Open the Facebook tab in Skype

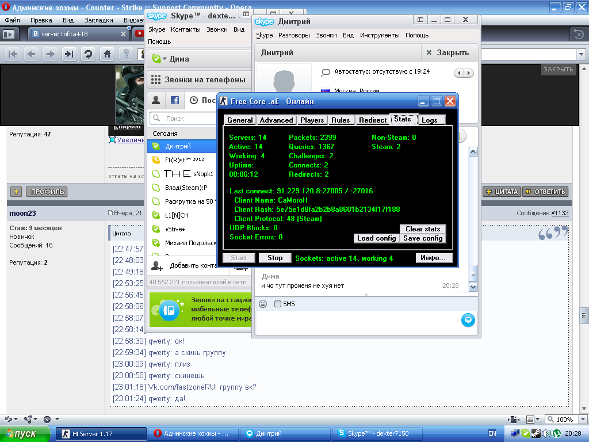point(175,100)
